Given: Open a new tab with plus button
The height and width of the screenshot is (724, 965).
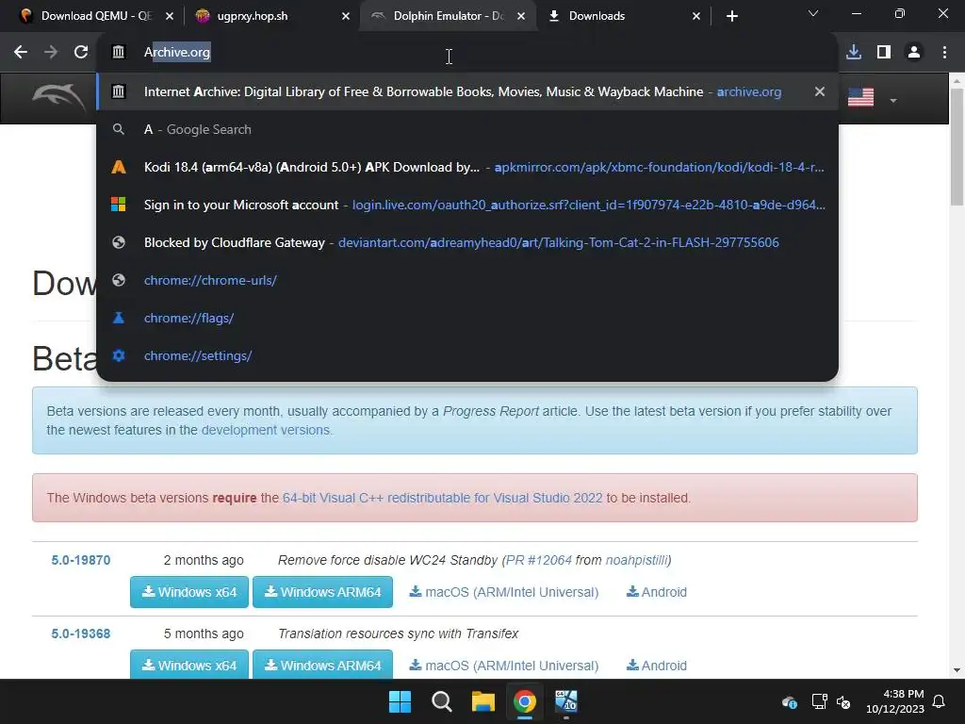Looking at the screenshot, I should (x=731, y=16).
